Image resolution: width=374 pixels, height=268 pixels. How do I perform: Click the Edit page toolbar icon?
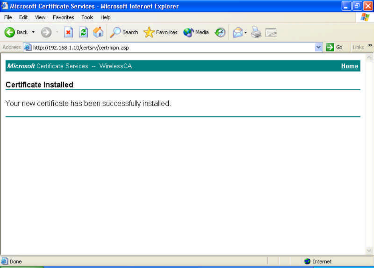(271, 32)
